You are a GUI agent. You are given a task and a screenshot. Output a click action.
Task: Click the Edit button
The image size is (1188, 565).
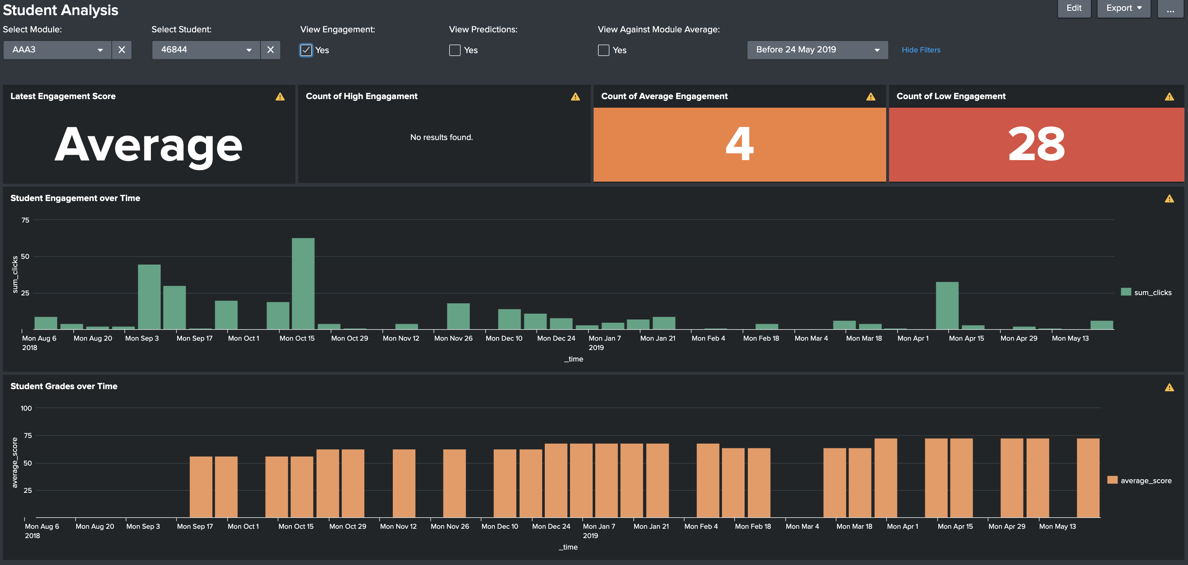point(1074,8)
